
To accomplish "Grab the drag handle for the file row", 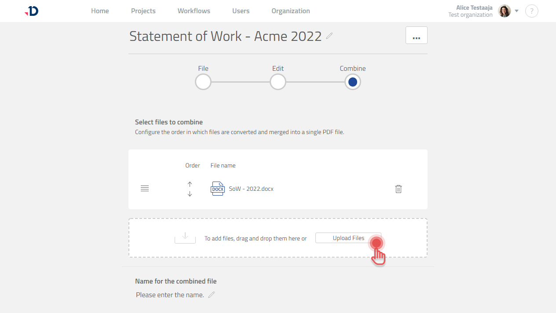I will (x=145, y=189).
